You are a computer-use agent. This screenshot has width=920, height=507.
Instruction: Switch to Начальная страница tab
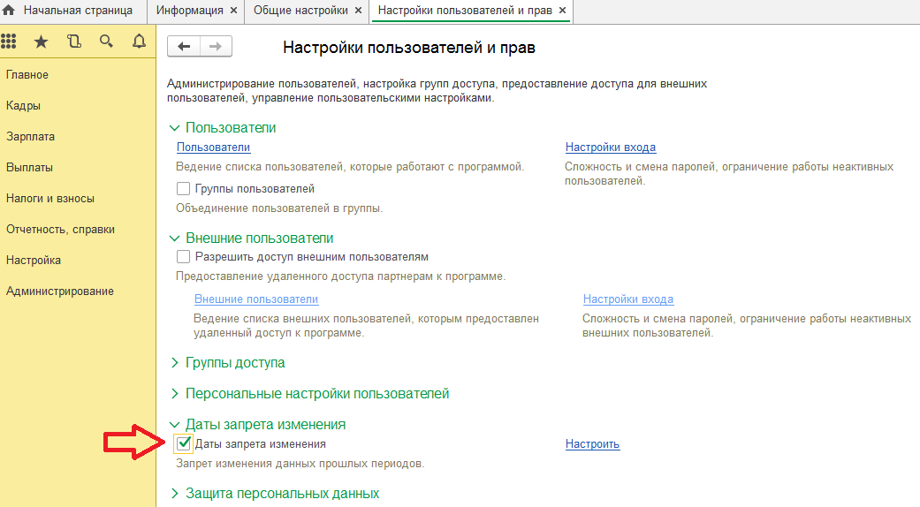point(78,11)
